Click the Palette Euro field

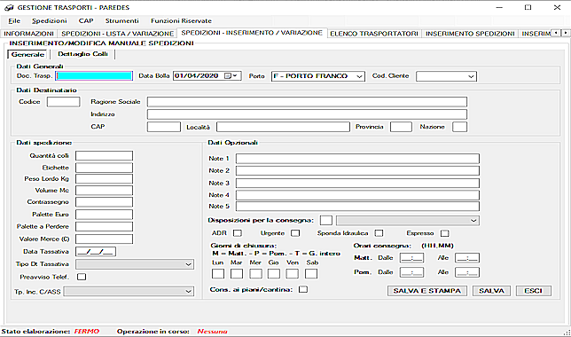[104, 215]
